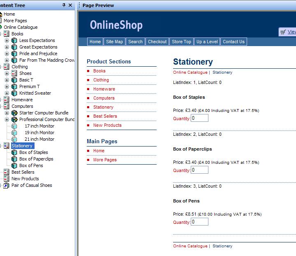This screenshot has width=296, height=256.
Task: Expand the Knitted Sweater tree node
Action: [x=7, y=93]
